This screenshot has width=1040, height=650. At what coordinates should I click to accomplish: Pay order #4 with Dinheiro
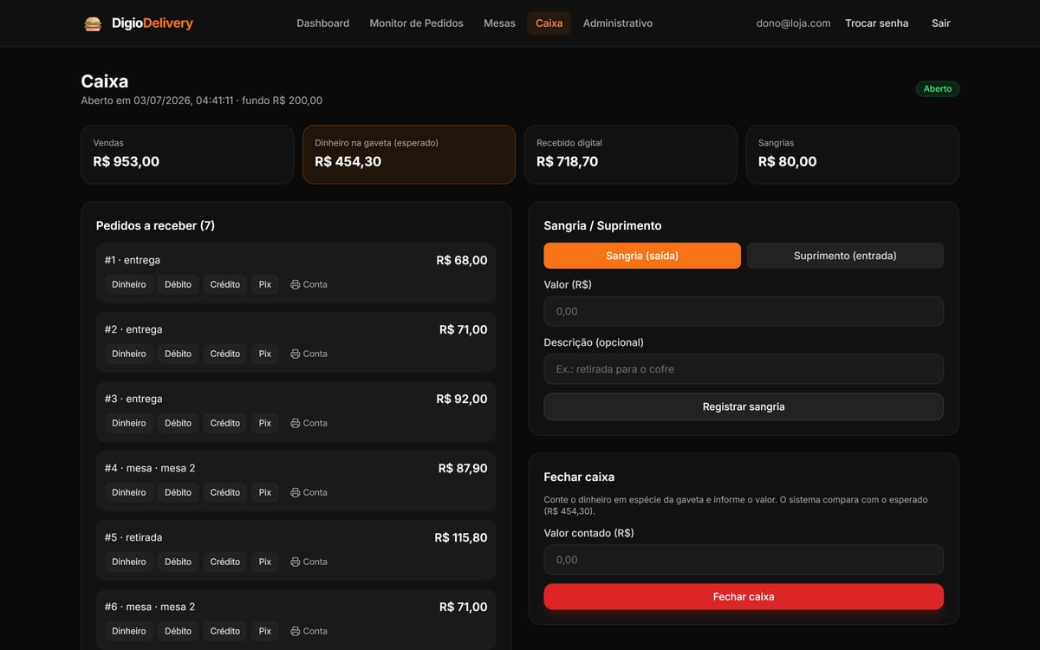(129, 492)
